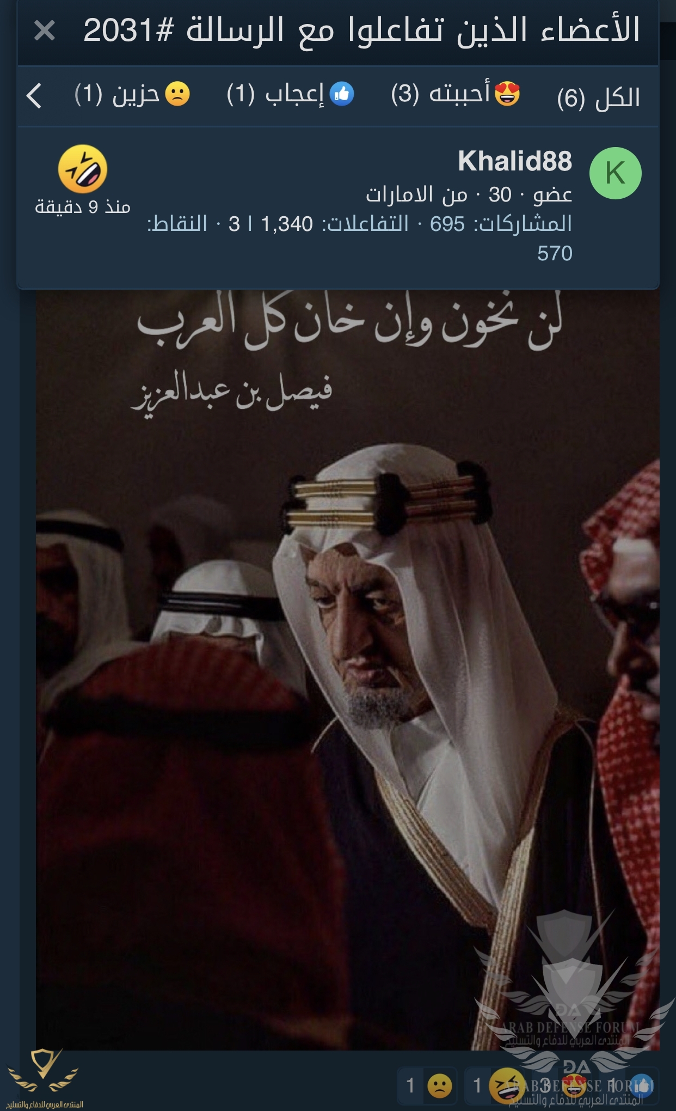Show the حزين (1) reactions tab
The width and height of the screenshot is (676, 1111).
click(132, 95)
